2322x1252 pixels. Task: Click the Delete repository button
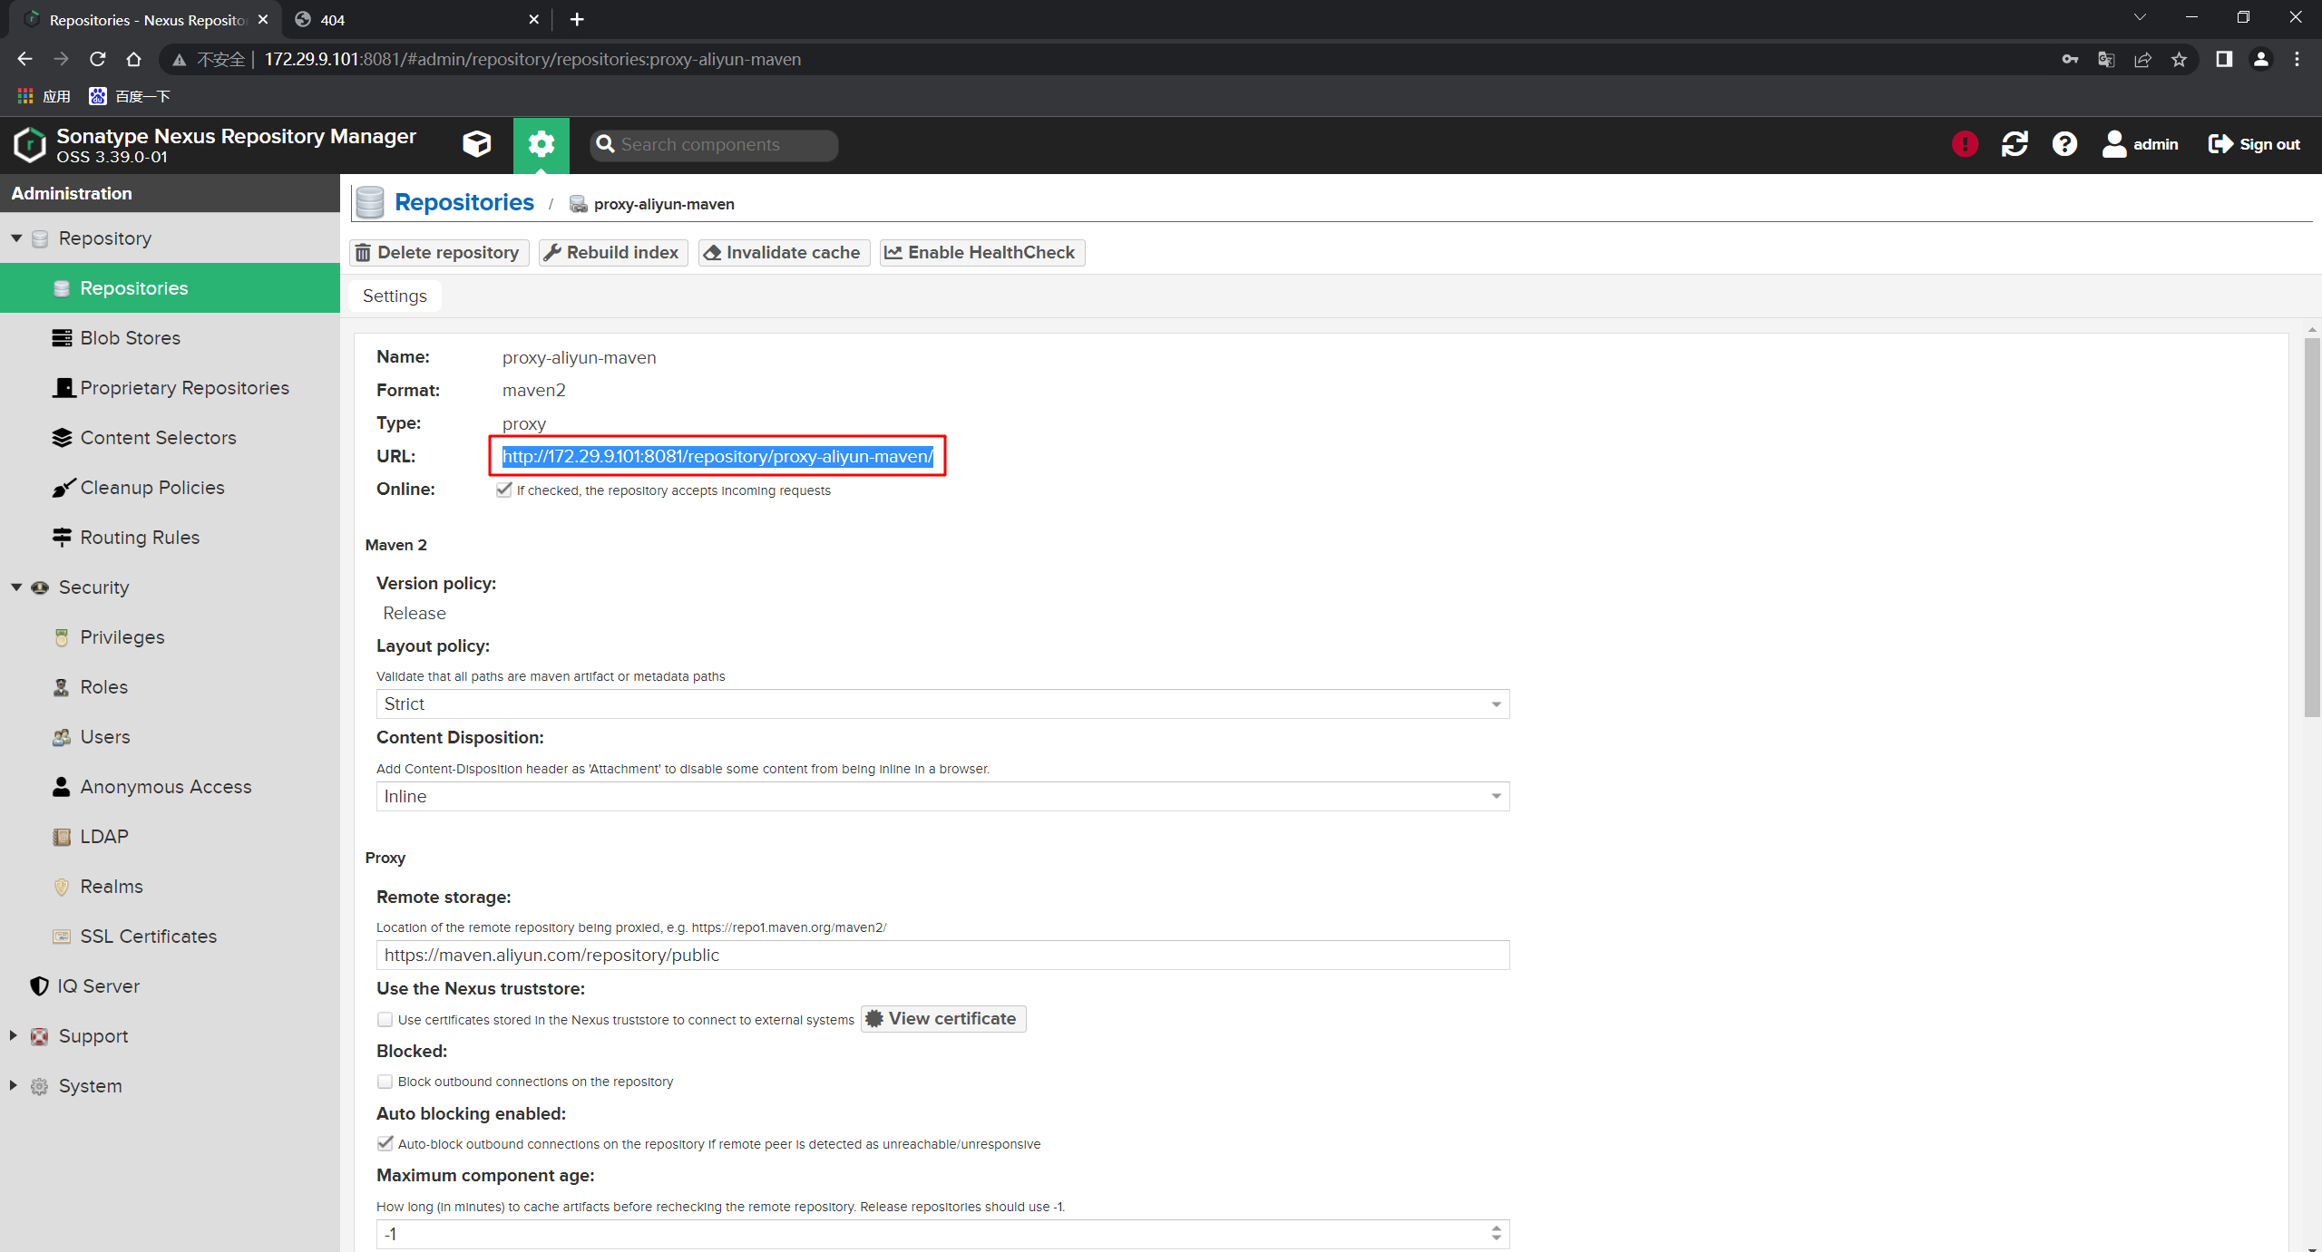point(439,253)
